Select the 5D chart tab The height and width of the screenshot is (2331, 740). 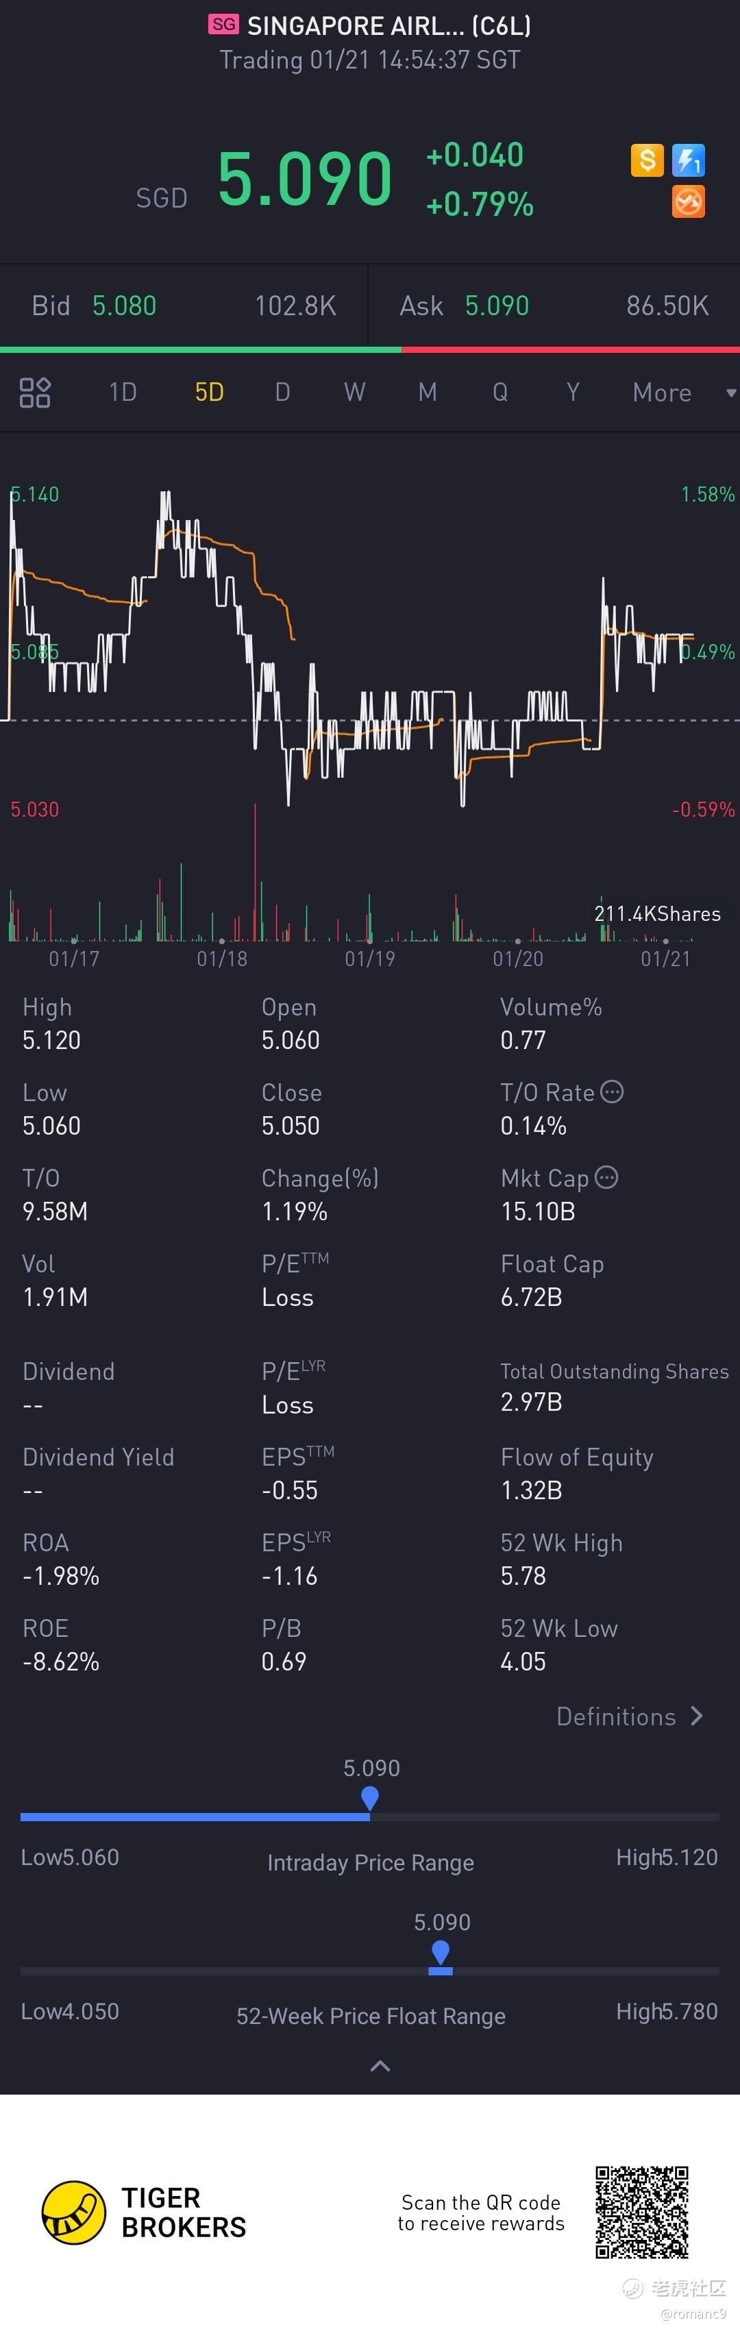point(209,393)
